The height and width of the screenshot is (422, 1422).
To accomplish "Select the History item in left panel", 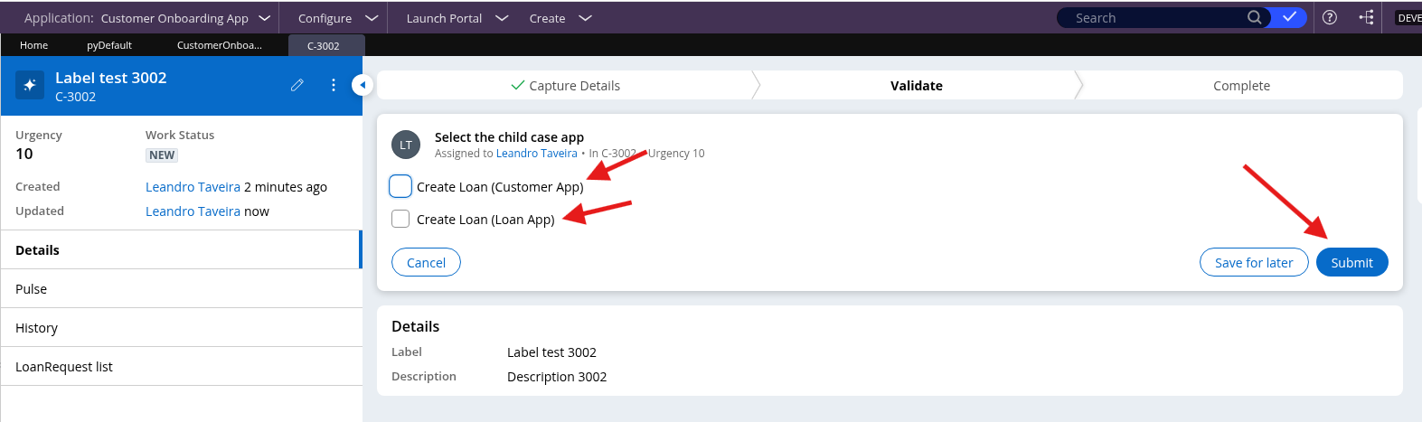I will tap(36, 328).
